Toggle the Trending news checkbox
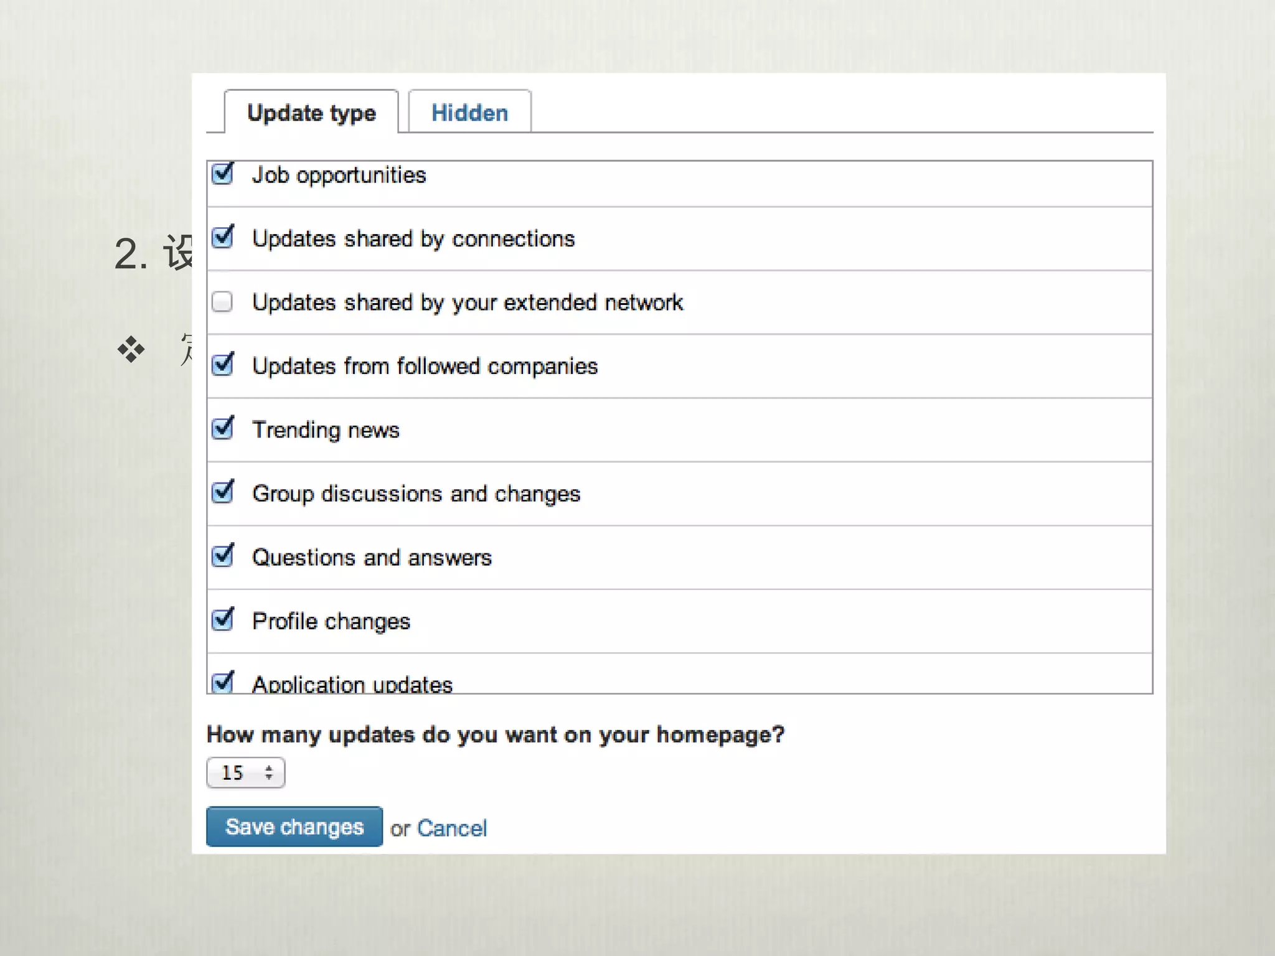Viewport: 1275px width, 956px height. coord(222,429)
